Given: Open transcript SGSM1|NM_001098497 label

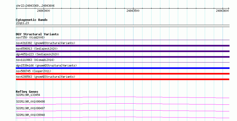Looking at the screenshot, I should tap(30, 108).
